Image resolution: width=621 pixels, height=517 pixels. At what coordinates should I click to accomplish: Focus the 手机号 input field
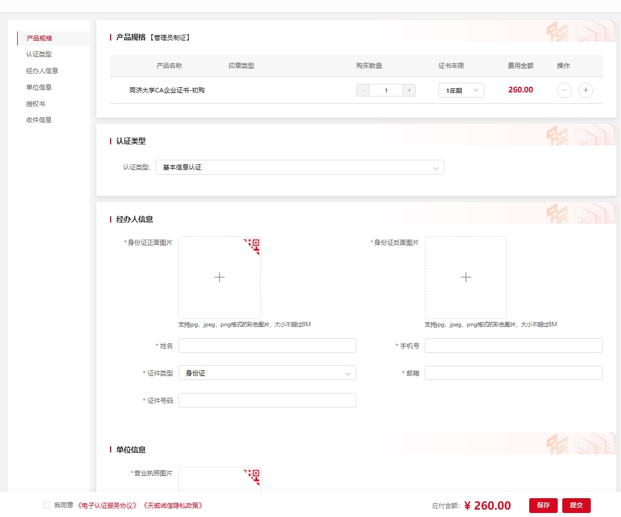coord(513,346)
